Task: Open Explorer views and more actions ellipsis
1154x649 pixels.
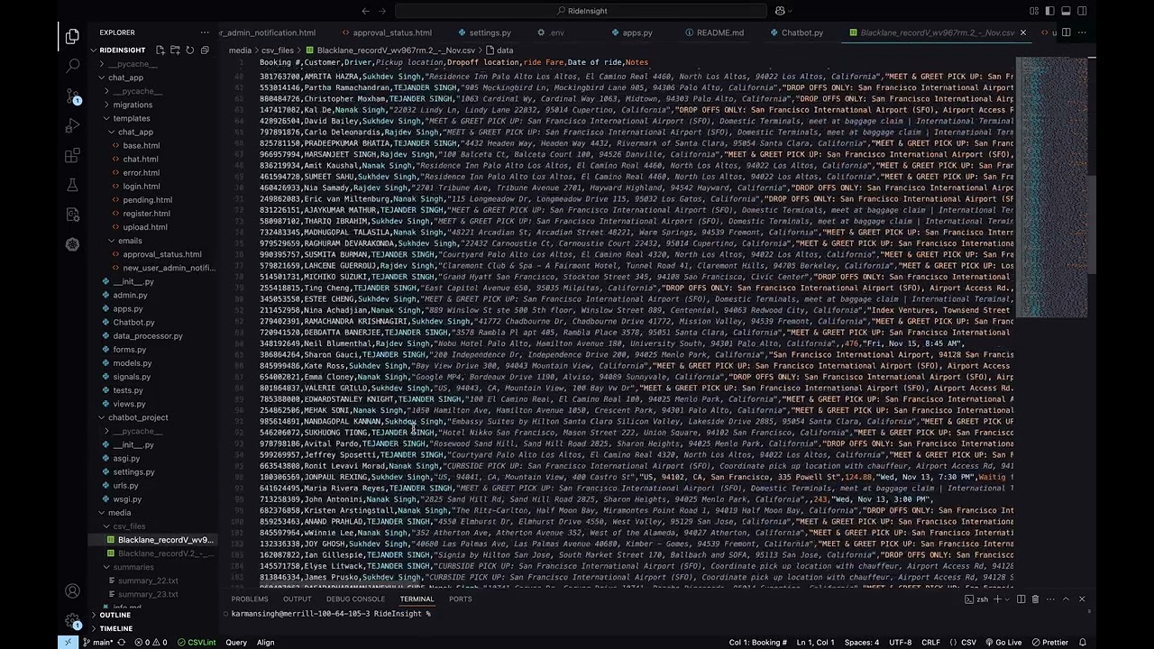Action: point(204,32)
